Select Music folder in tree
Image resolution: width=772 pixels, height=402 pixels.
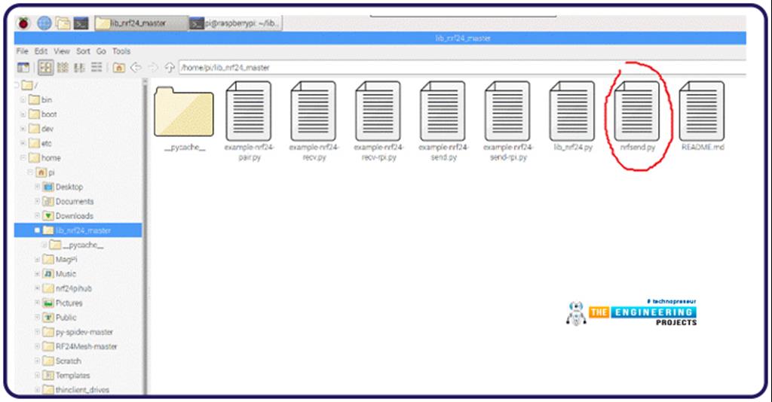click(x=60, y=274)
